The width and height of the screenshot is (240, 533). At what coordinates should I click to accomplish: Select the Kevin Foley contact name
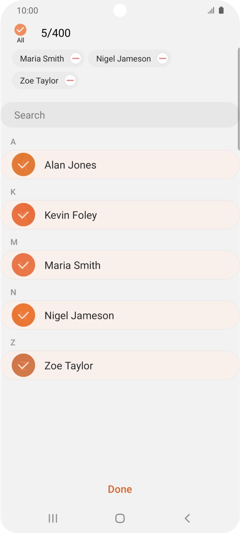pyautogui.click(x=71, y=215)
